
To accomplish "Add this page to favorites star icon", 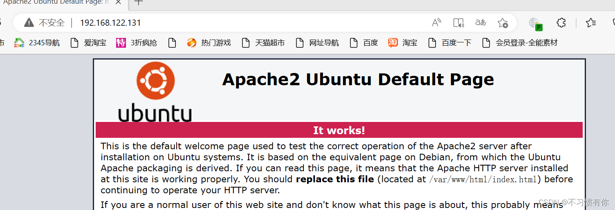I will (x=503, y=22).
